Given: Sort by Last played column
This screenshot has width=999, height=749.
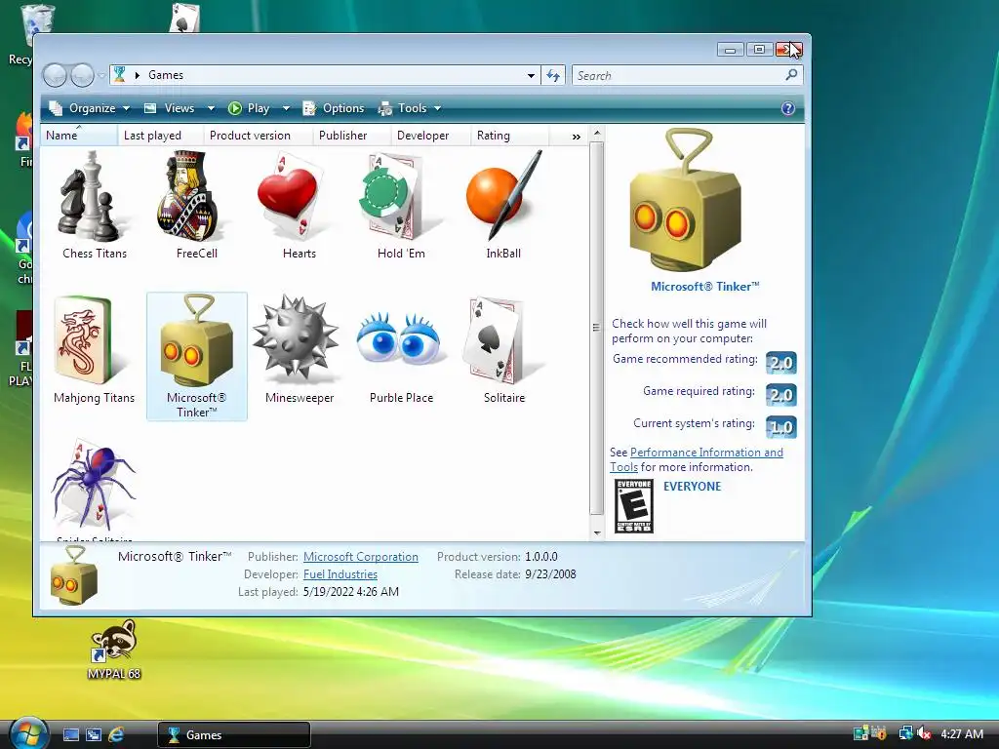Looking at the screenshot, I should click(x=160, y=135).
